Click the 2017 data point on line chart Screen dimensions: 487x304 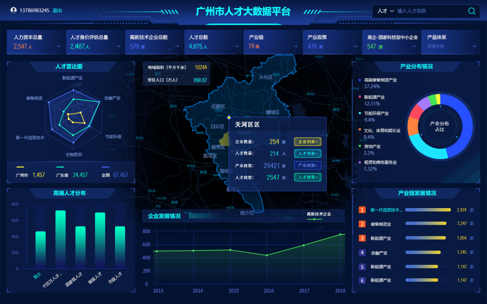tap(304, 245)
